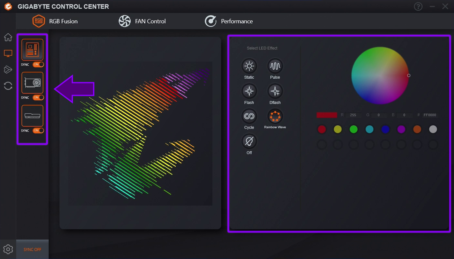Switch to the FAN Control tab

click(142, 21)
